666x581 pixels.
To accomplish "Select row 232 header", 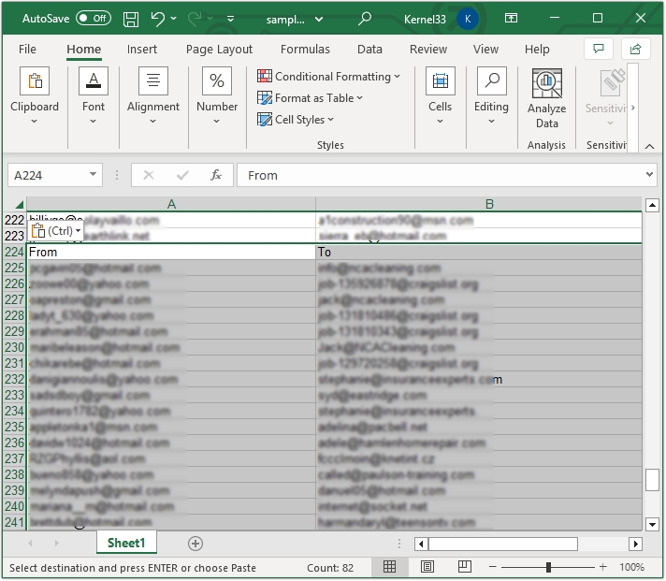I will pyautogui.click(x=14, y=379).
